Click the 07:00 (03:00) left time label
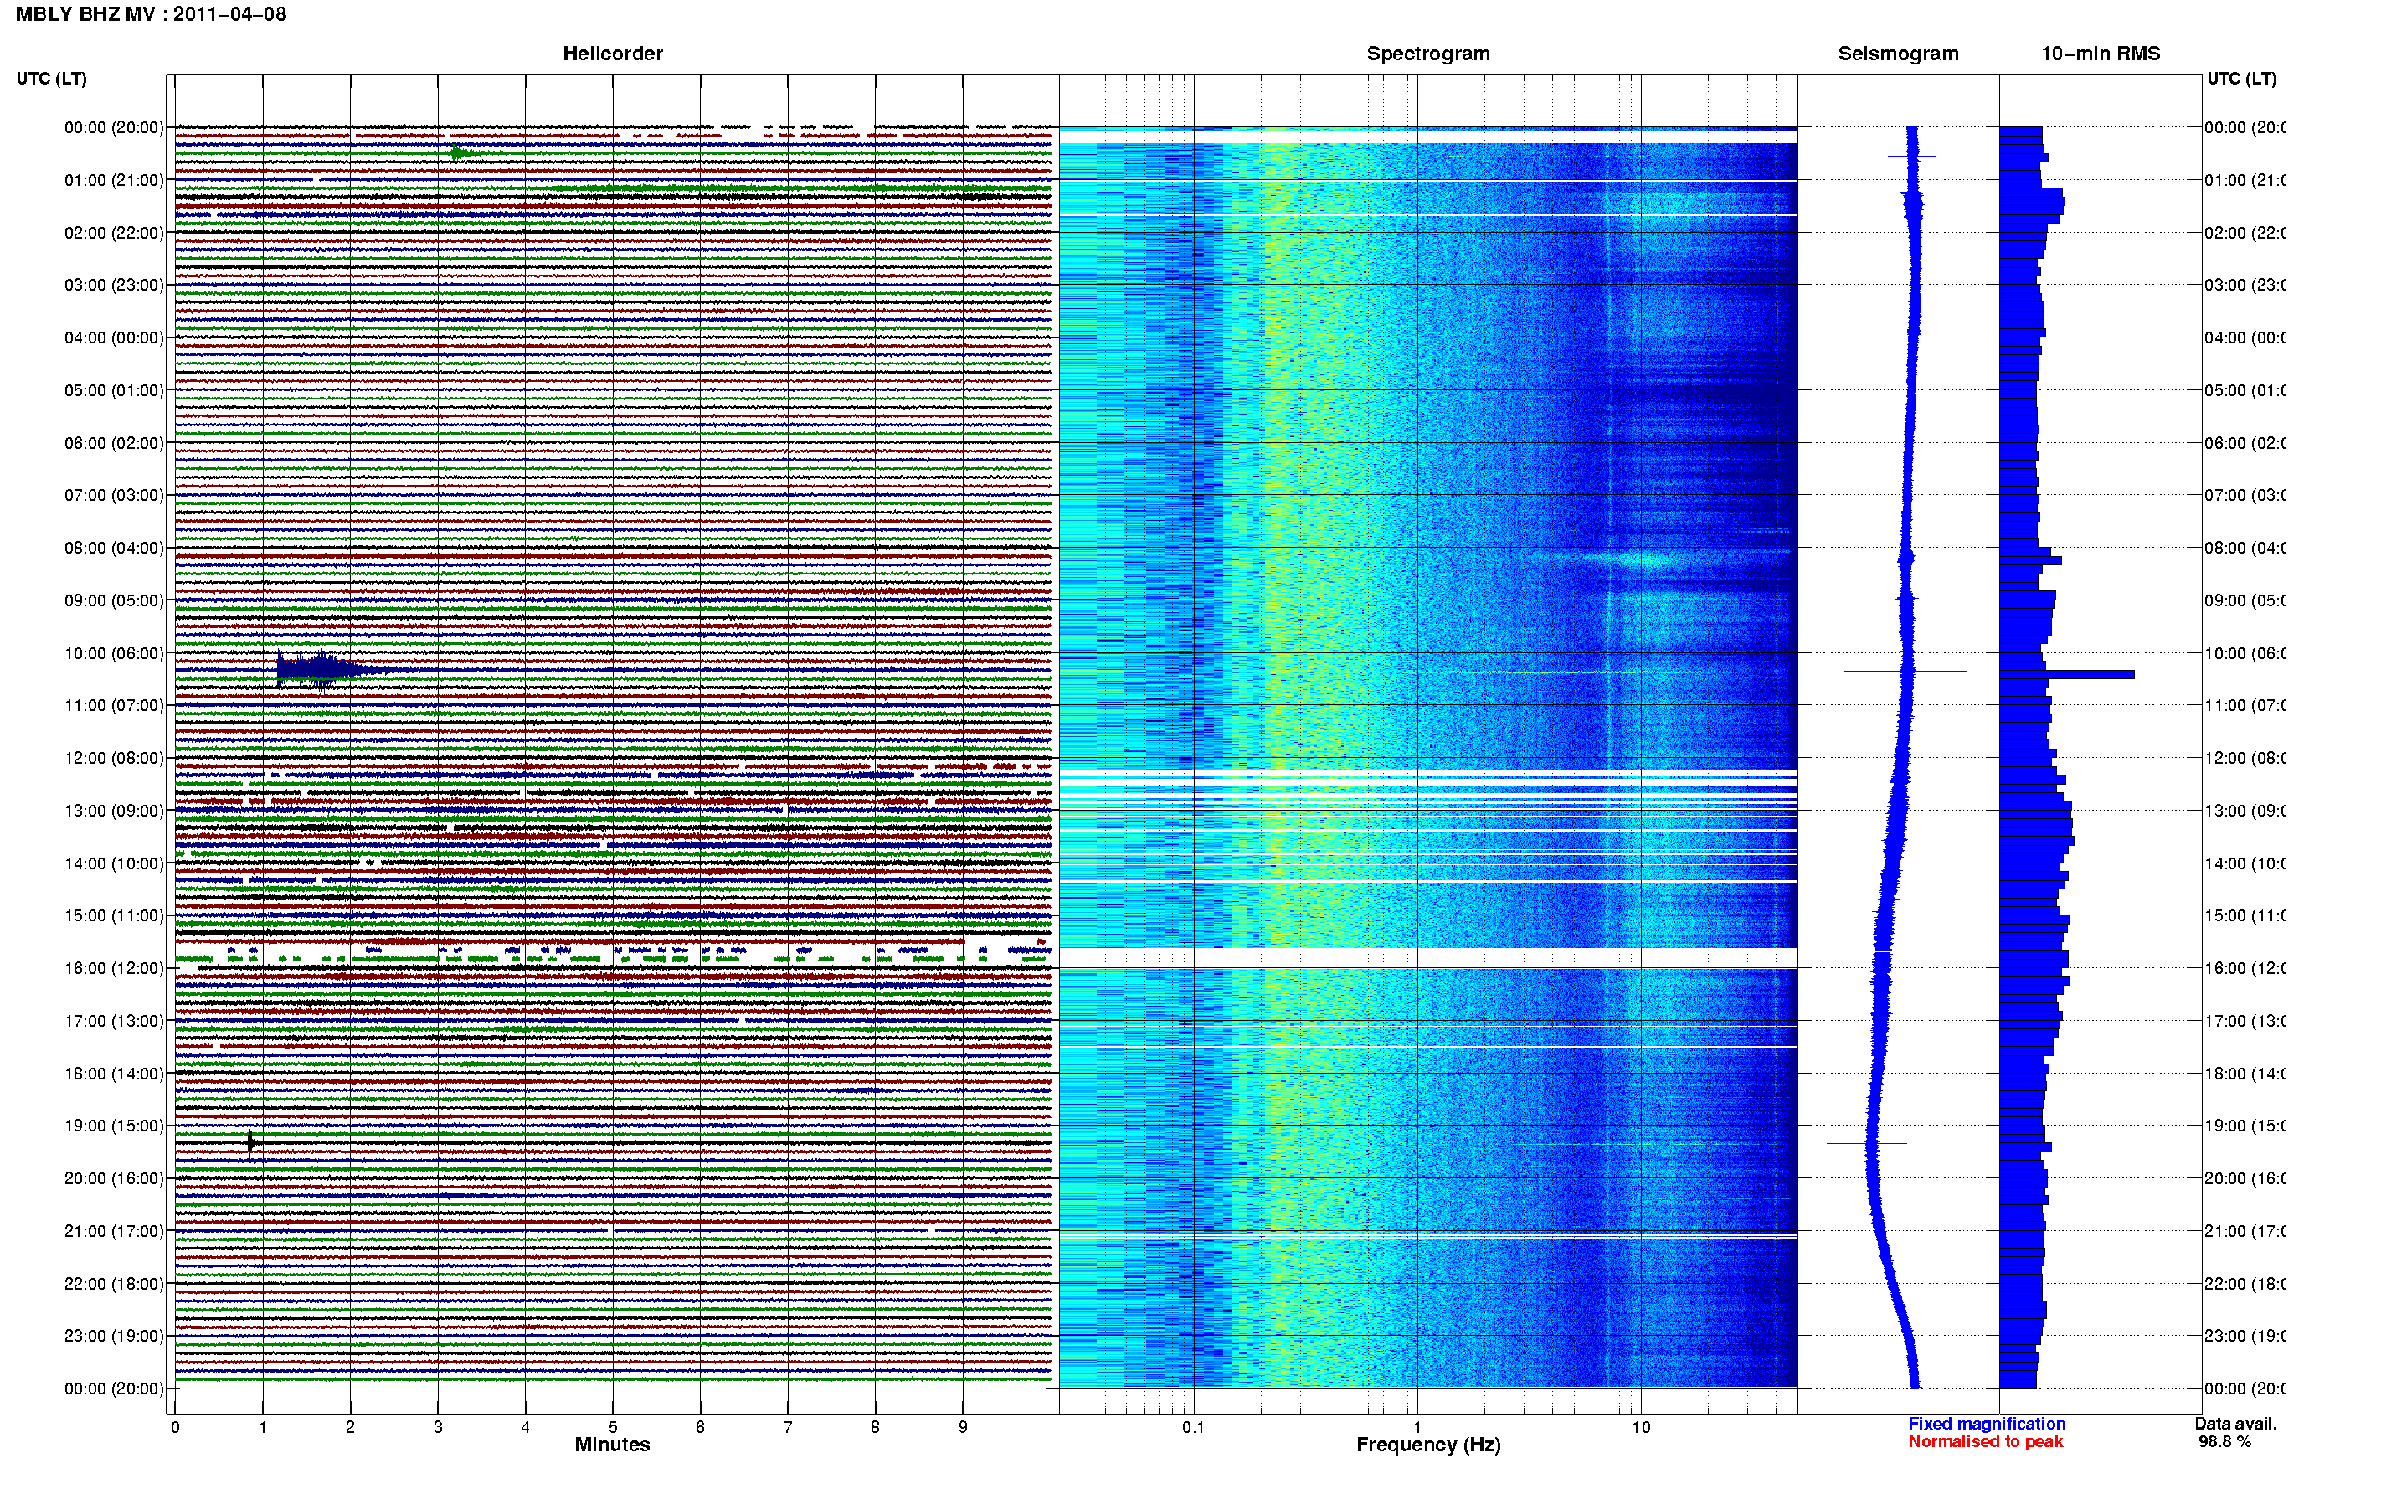Screen dimensions: 2381x1489 [x=114, y=494]
